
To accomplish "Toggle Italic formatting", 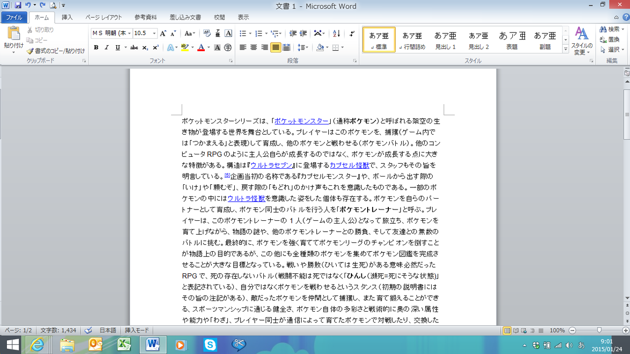I will click(x=106, y=48).
